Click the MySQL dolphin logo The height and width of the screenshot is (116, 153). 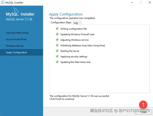(x=16, y=10)
